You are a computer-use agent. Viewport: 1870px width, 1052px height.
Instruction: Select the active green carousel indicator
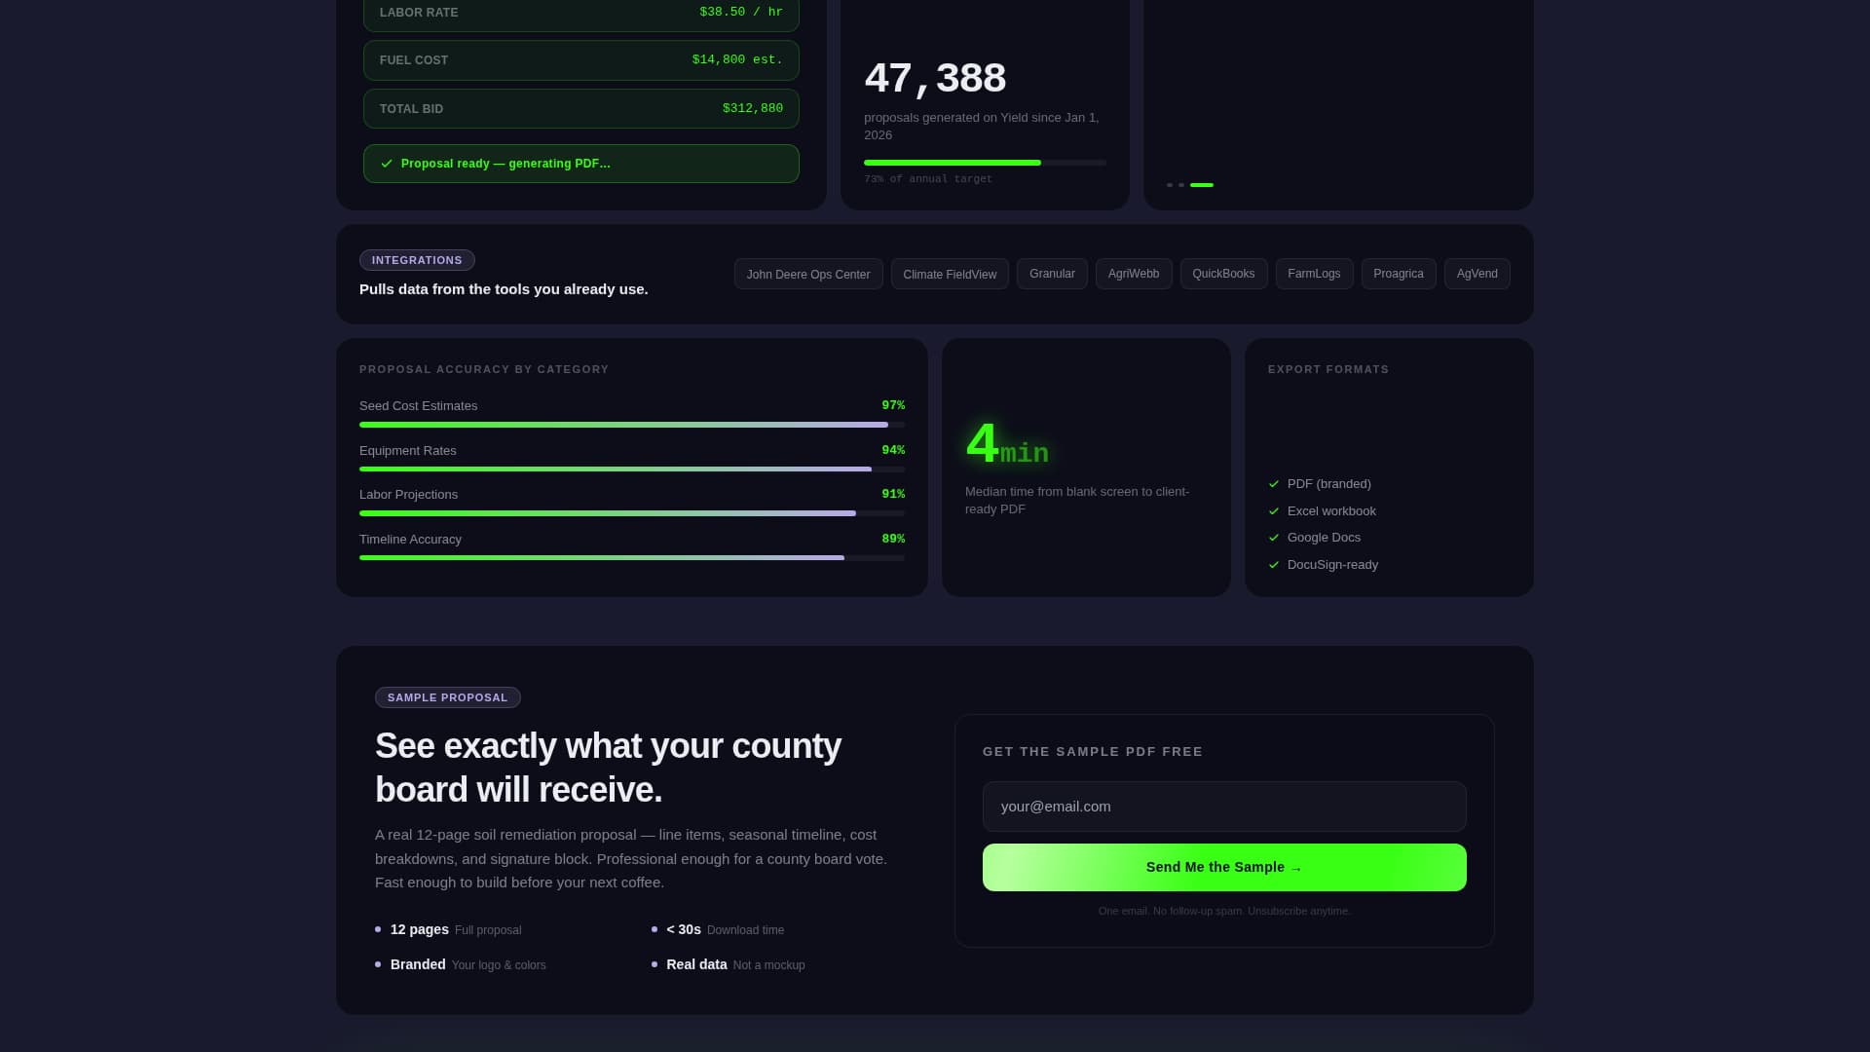pos(1202,185)
